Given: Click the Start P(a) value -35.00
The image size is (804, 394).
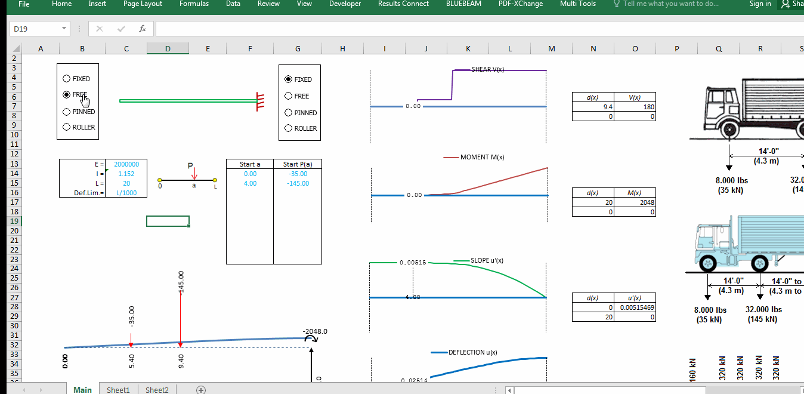Looking at the screenshot, I should coord(298,174).
